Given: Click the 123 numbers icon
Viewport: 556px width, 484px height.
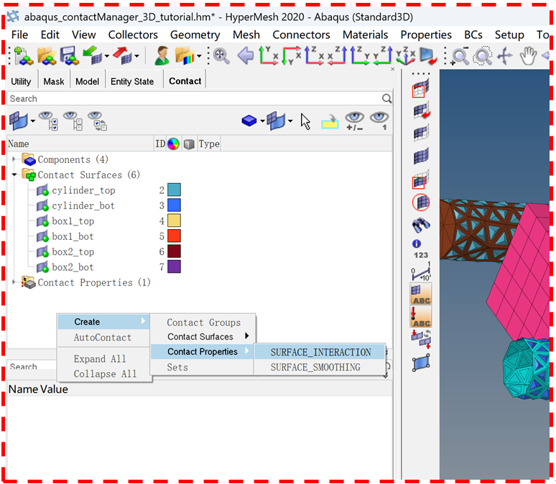Looking at the screenshot, I should 420,255.
